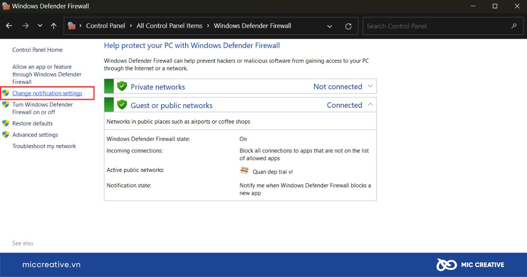Screen dimensions: 527x277
Task: Click shield icon beside Change notification settings
Action: [x=6, y=93]
